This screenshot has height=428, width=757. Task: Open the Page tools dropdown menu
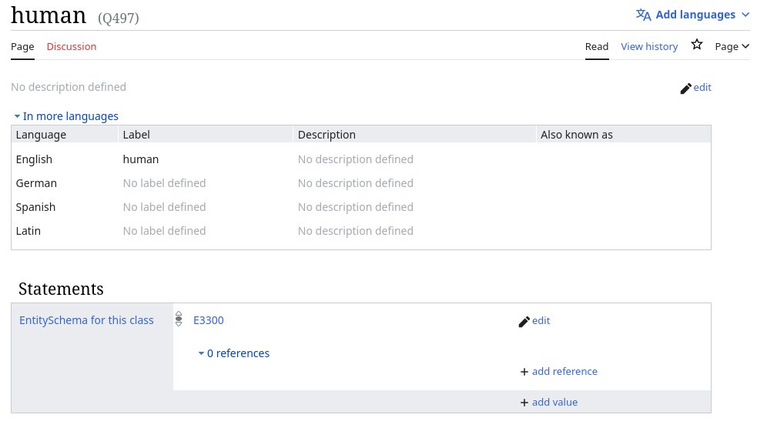coord(732,46)
